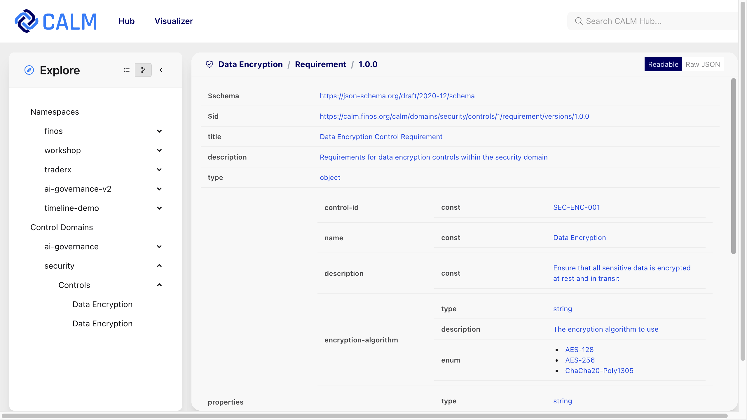The image size is (747, 420).
Task: Expand the timeline-demo namespace
Action: [x=159, y=208]
